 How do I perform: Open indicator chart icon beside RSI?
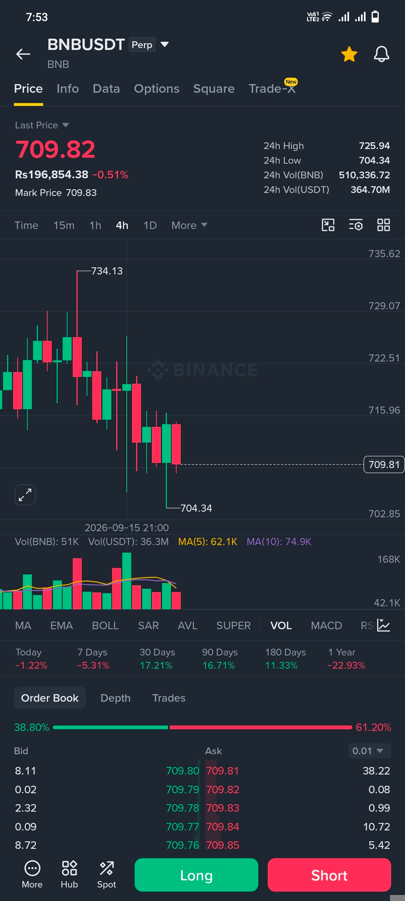click(x=383, y=625)
